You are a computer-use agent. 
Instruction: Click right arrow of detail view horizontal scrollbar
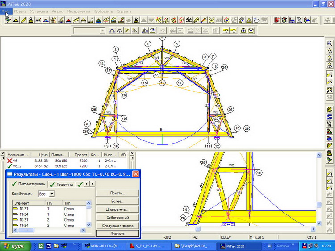[x=313, y=229]
